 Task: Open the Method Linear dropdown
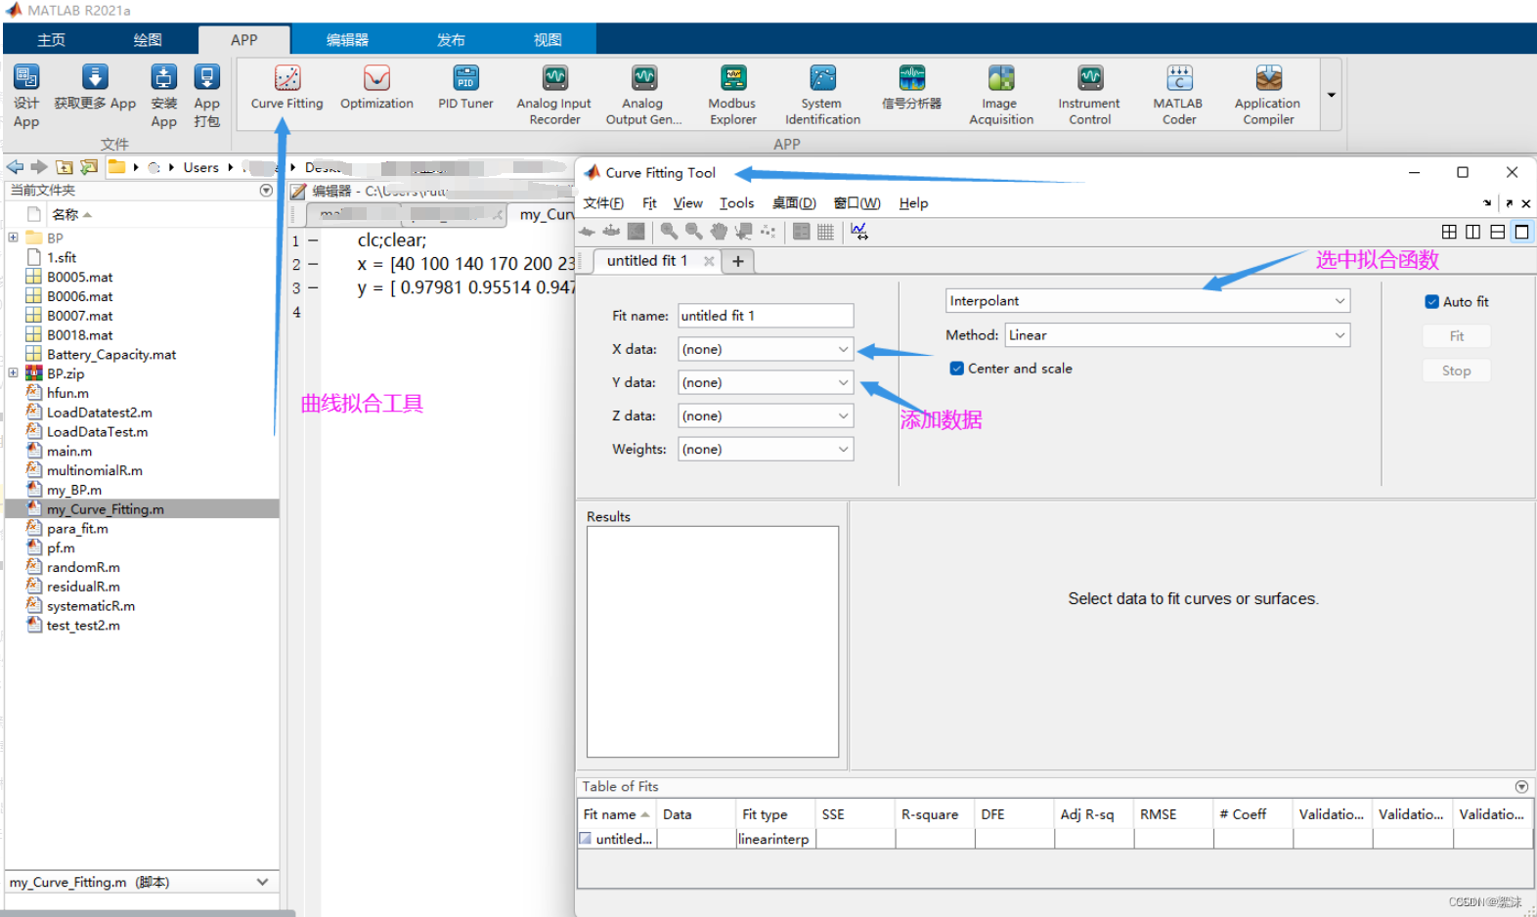click(x=1177, y=335)
